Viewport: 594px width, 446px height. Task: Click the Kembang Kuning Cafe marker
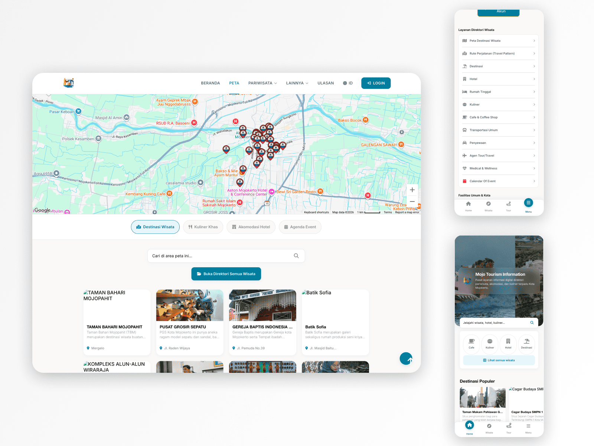pyautogui.click(x=169, y=193)
